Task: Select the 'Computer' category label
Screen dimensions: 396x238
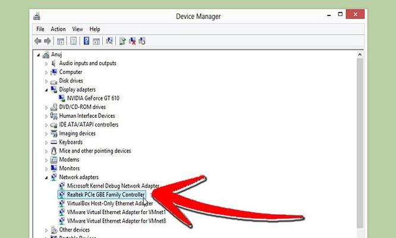Action: coord(71,72)
